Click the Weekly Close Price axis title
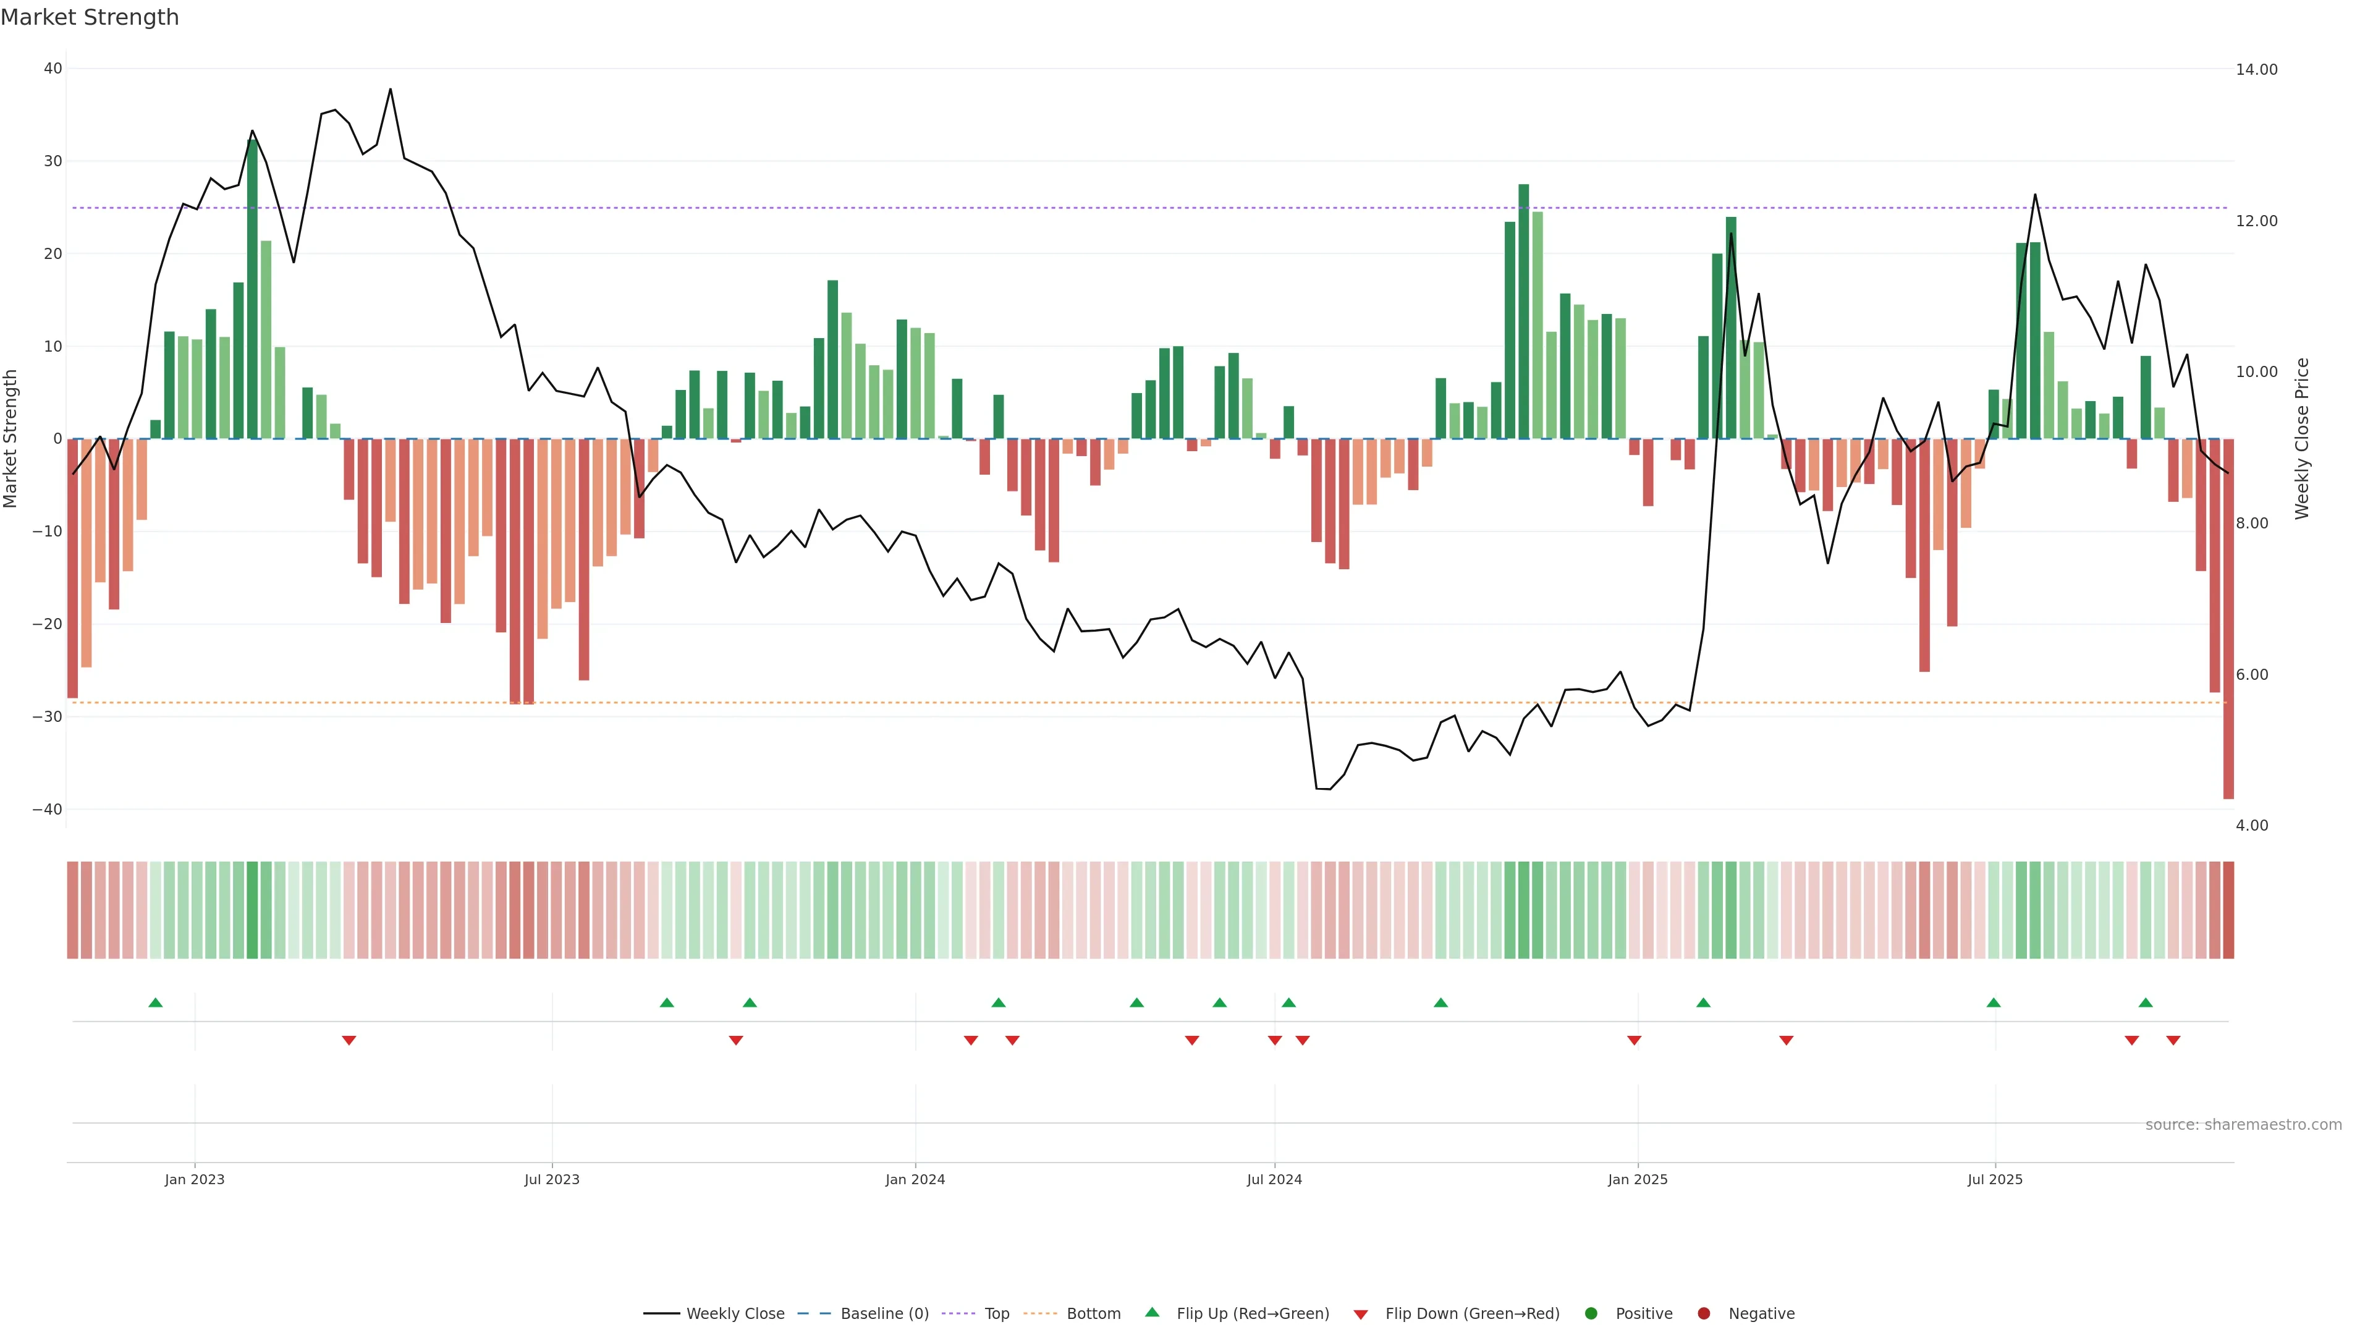 pyautogui.click(x=2302, y=439)
